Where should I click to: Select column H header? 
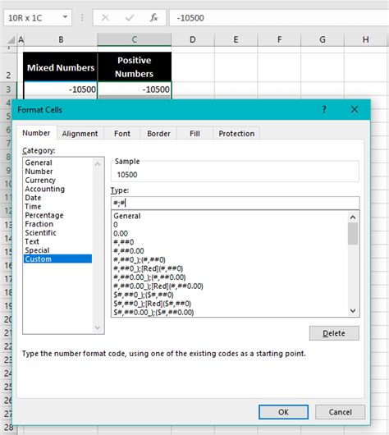tap(366, 39)
